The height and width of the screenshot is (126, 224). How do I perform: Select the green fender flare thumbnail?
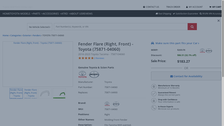[x=59, y=94]
